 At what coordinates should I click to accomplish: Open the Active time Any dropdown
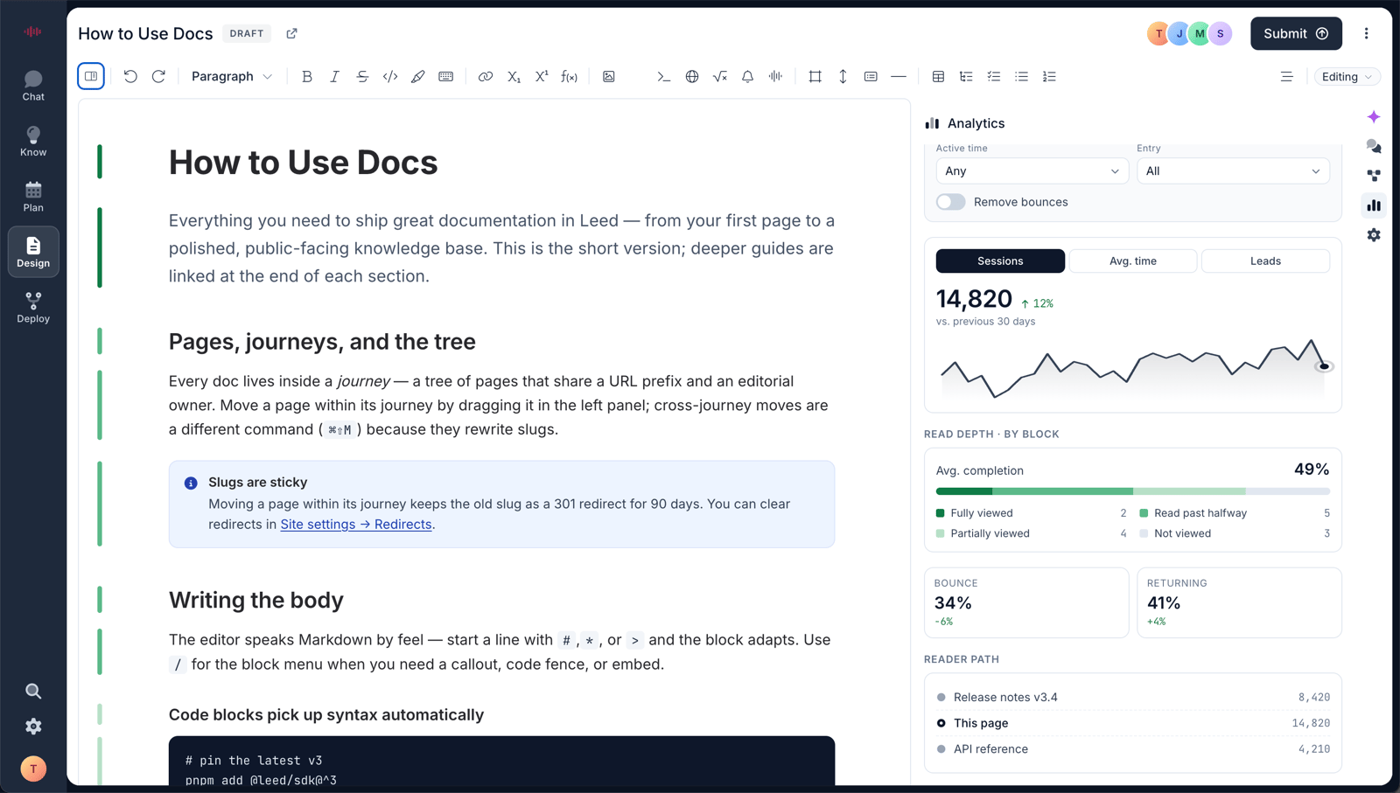pos(1032,171)
